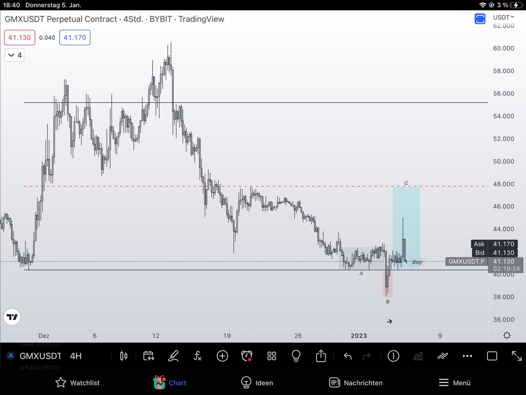Open the ideas lightbulb icon in the toolbar
The width and height of the screenshot is (526, 395).
[x=296, y=356]
